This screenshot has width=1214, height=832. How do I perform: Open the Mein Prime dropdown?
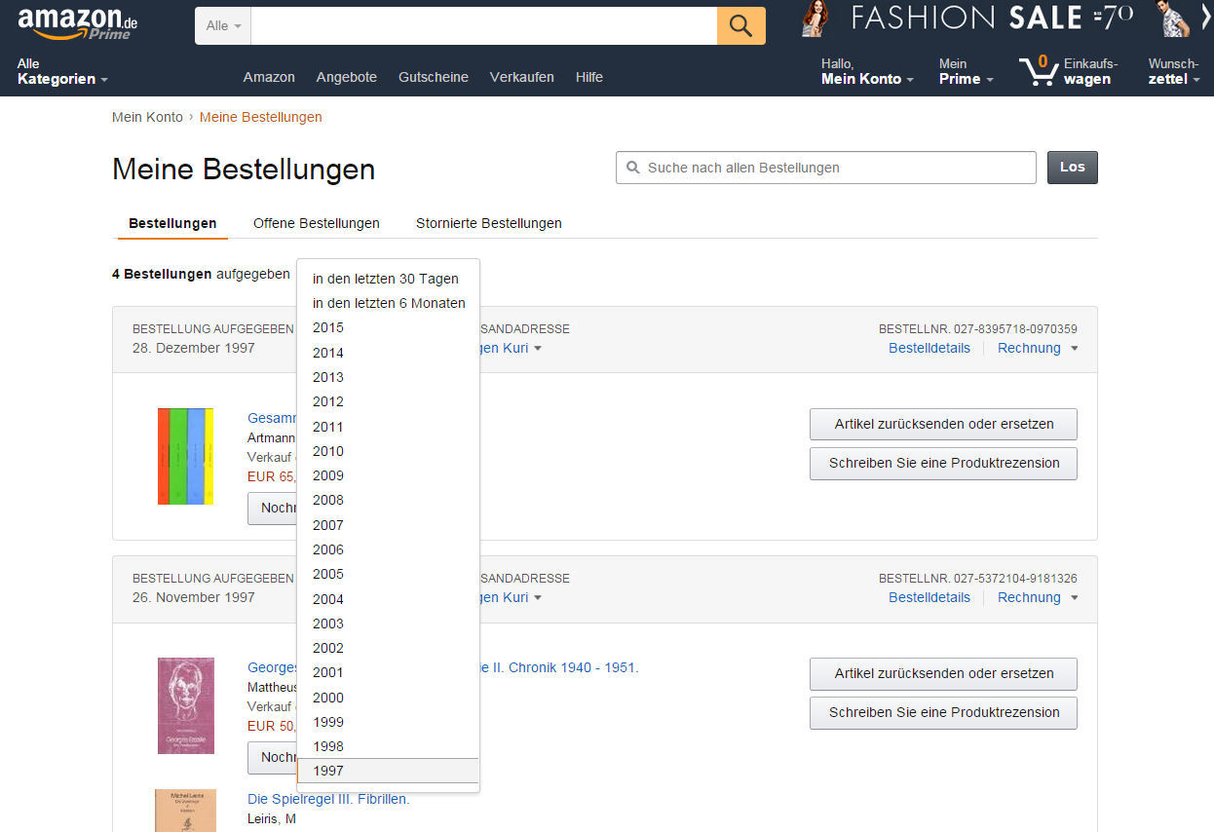(966, 71)
